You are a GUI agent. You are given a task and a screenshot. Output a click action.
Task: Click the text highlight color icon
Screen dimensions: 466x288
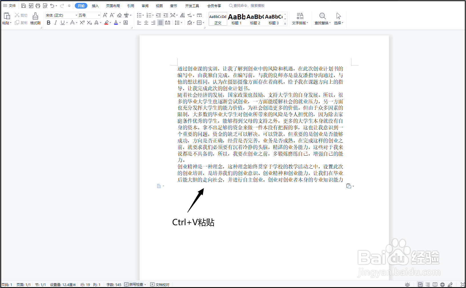coord(106,23)
